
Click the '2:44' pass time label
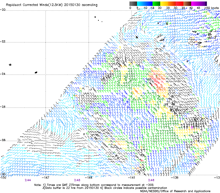tap(28, 180)
